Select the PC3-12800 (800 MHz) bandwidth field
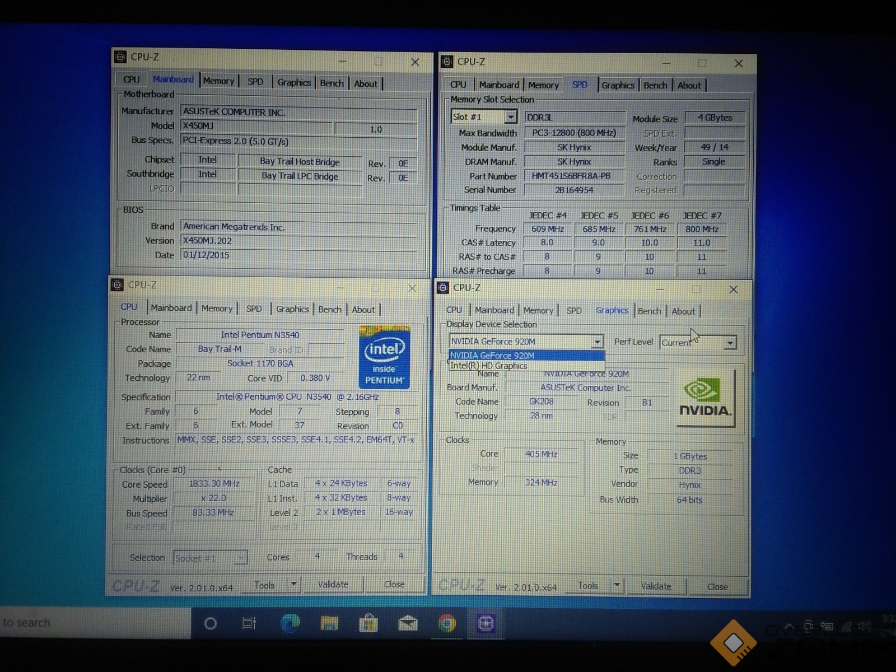The image size is (896, 672). [x=575, y=133]
